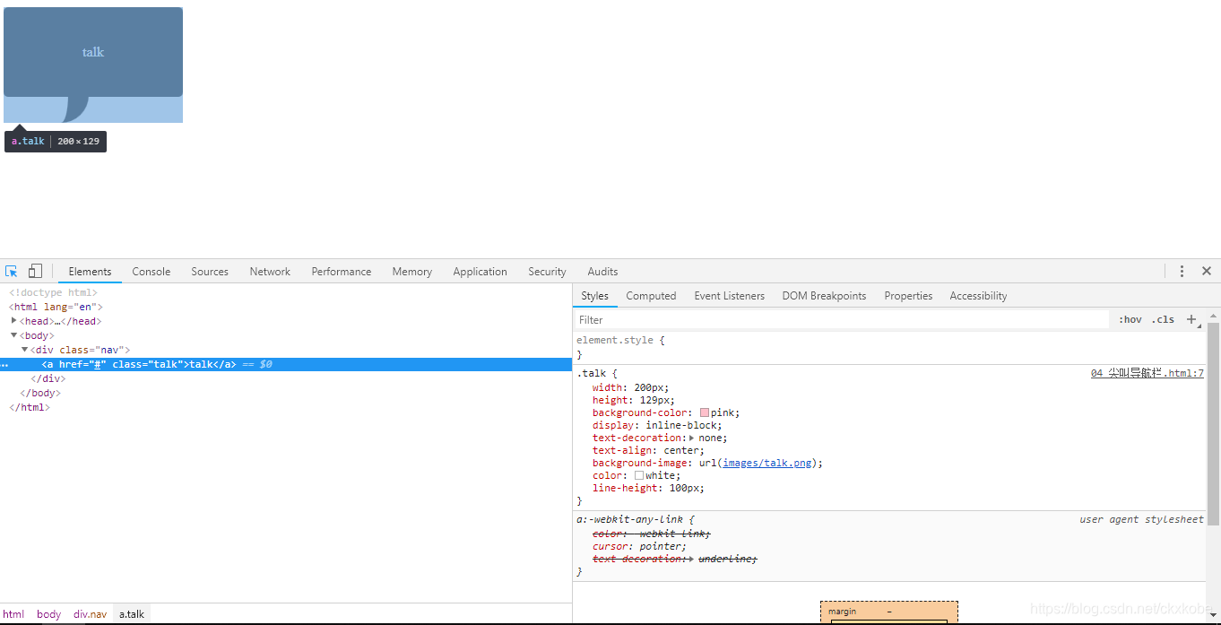Activate the inspect element picker icon
1221x625 pixels.
(x=12, y=271)
